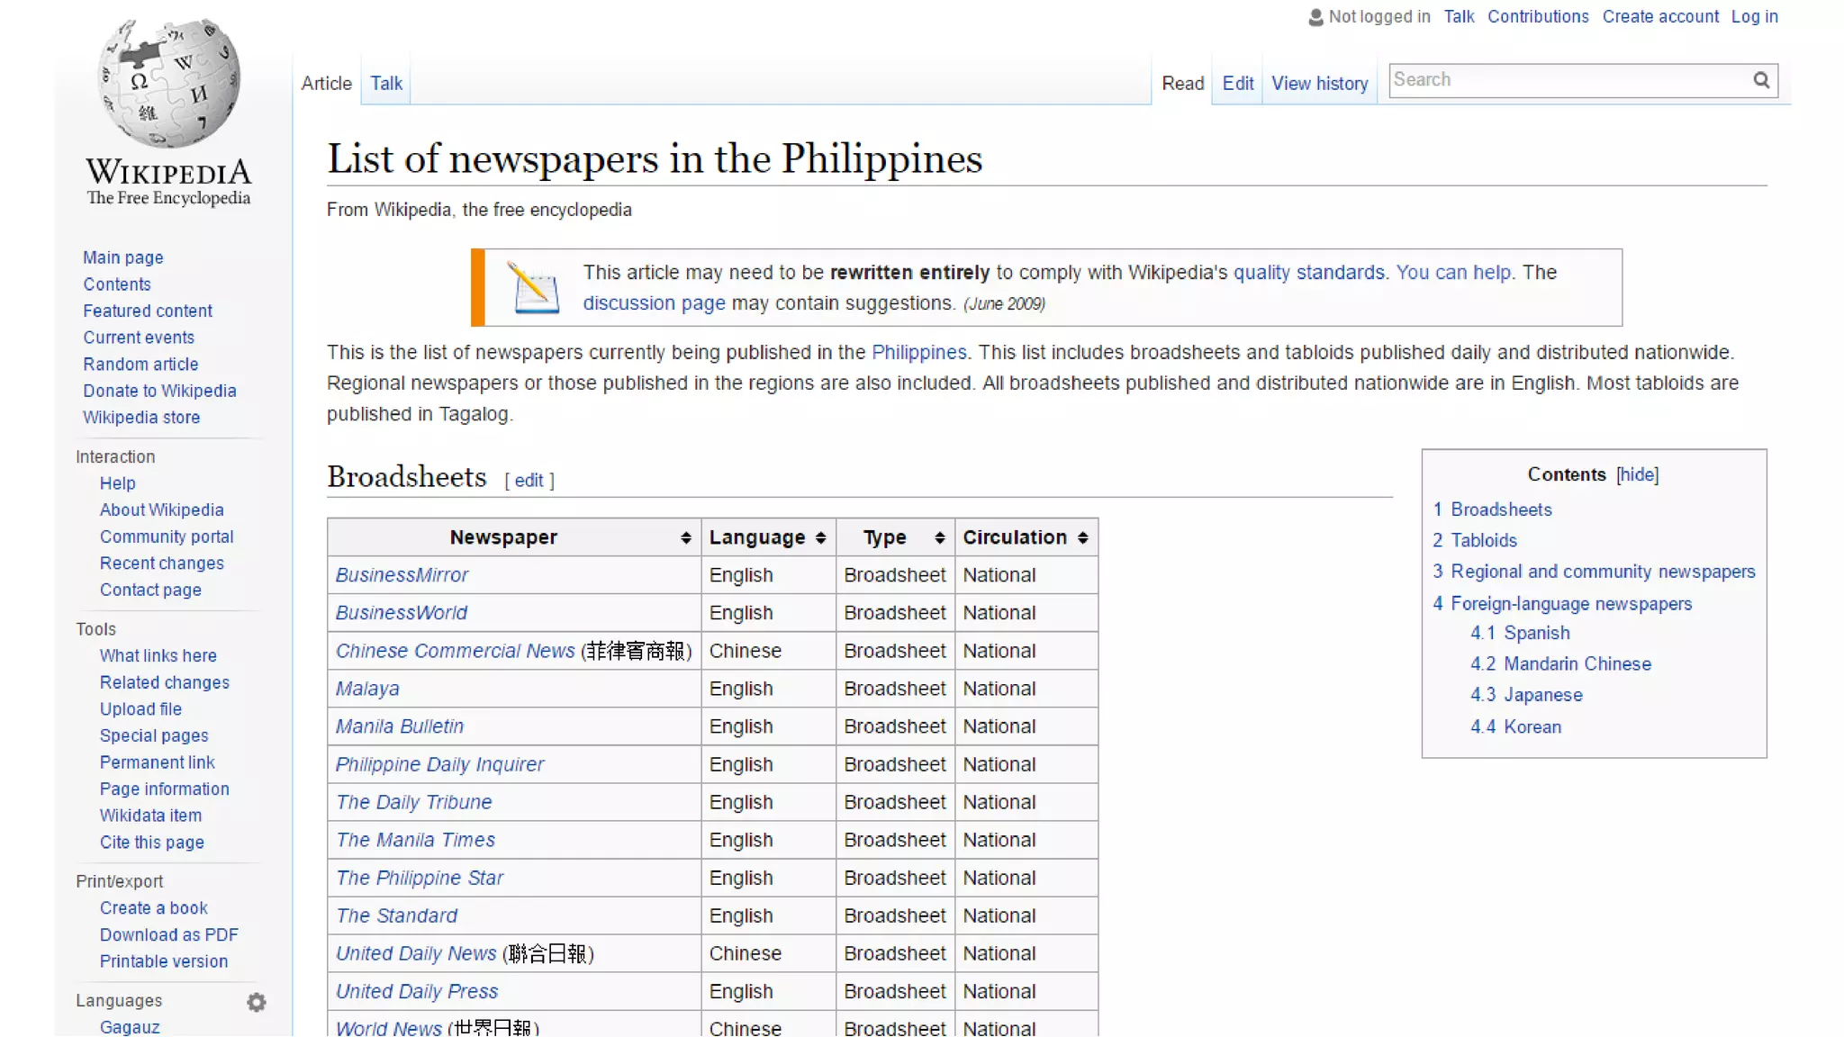The width and height of the screenshot is (1844, 1037).
Task: Go to Mandarin Chinese subsection in contents
Action: coord(1577,663)
